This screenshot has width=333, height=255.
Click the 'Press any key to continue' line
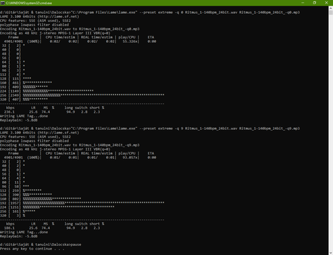click(32, 249)
